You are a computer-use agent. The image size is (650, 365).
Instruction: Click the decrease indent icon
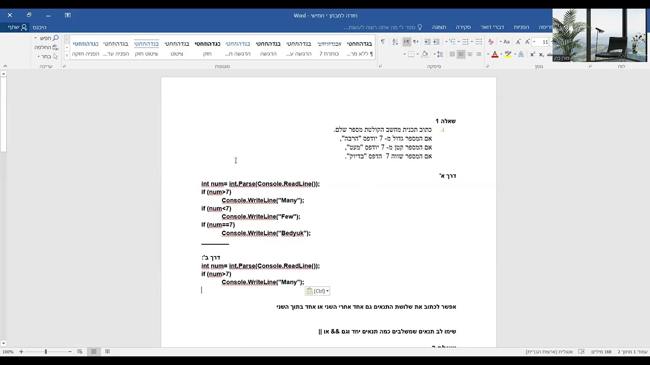436,42
